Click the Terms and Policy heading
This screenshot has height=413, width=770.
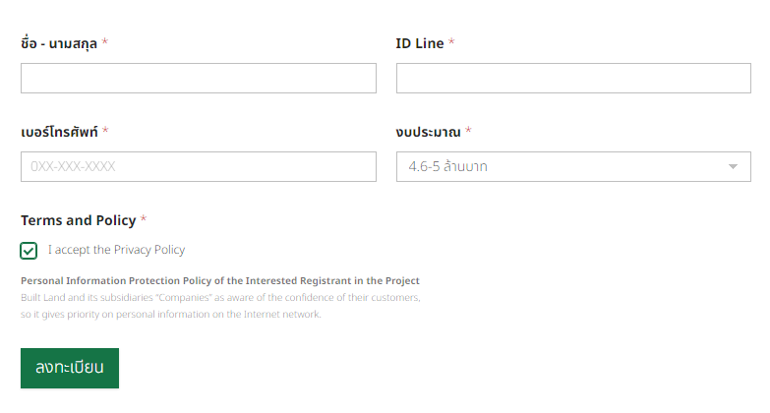pos(78,220)
